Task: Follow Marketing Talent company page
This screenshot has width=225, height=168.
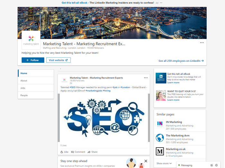Action: (33, 60)
